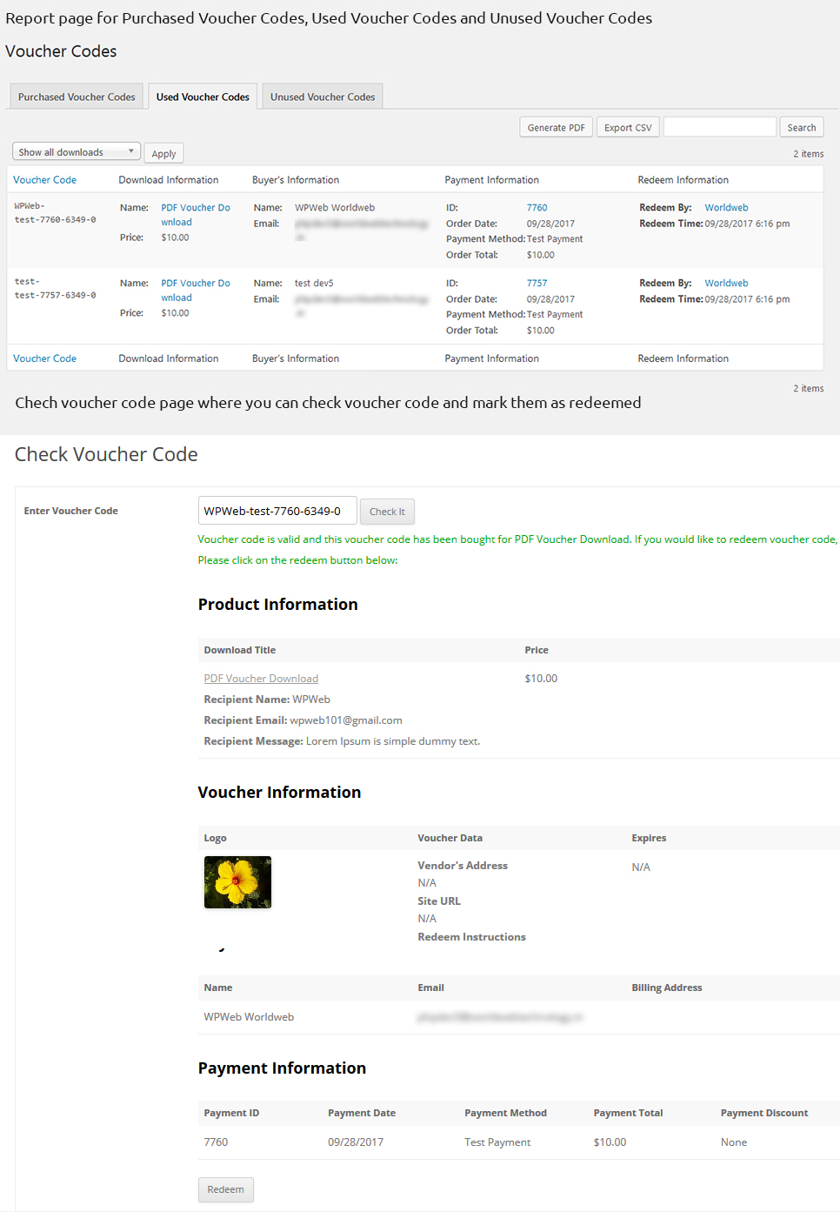Click the Enter Voucher Code input field

(277, 511)
